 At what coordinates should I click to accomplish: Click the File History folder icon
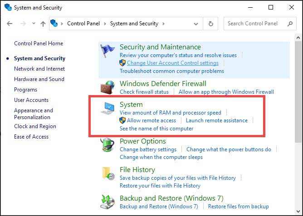click(x=108, y=174)
